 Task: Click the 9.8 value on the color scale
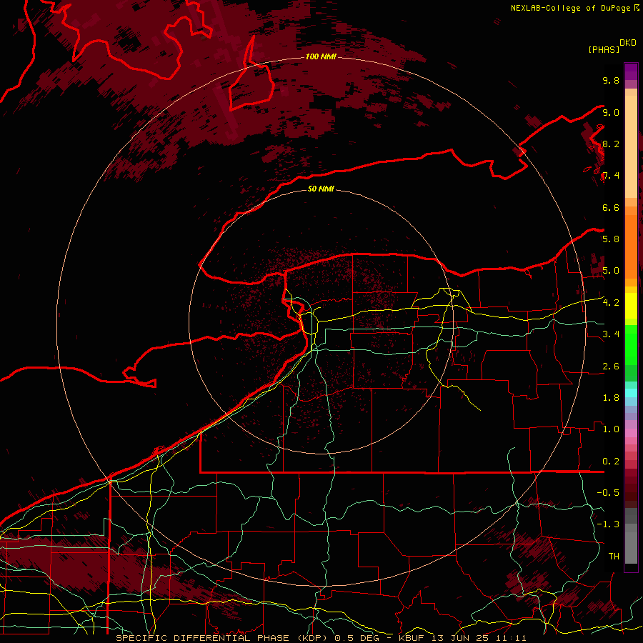(611, 80)
